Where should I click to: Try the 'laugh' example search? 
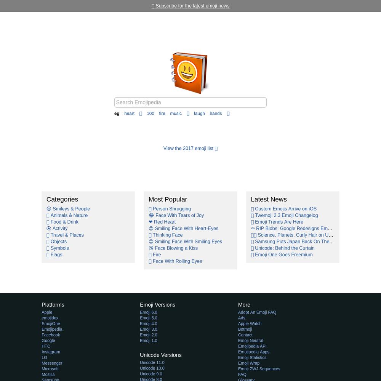(x=199, y=114)
